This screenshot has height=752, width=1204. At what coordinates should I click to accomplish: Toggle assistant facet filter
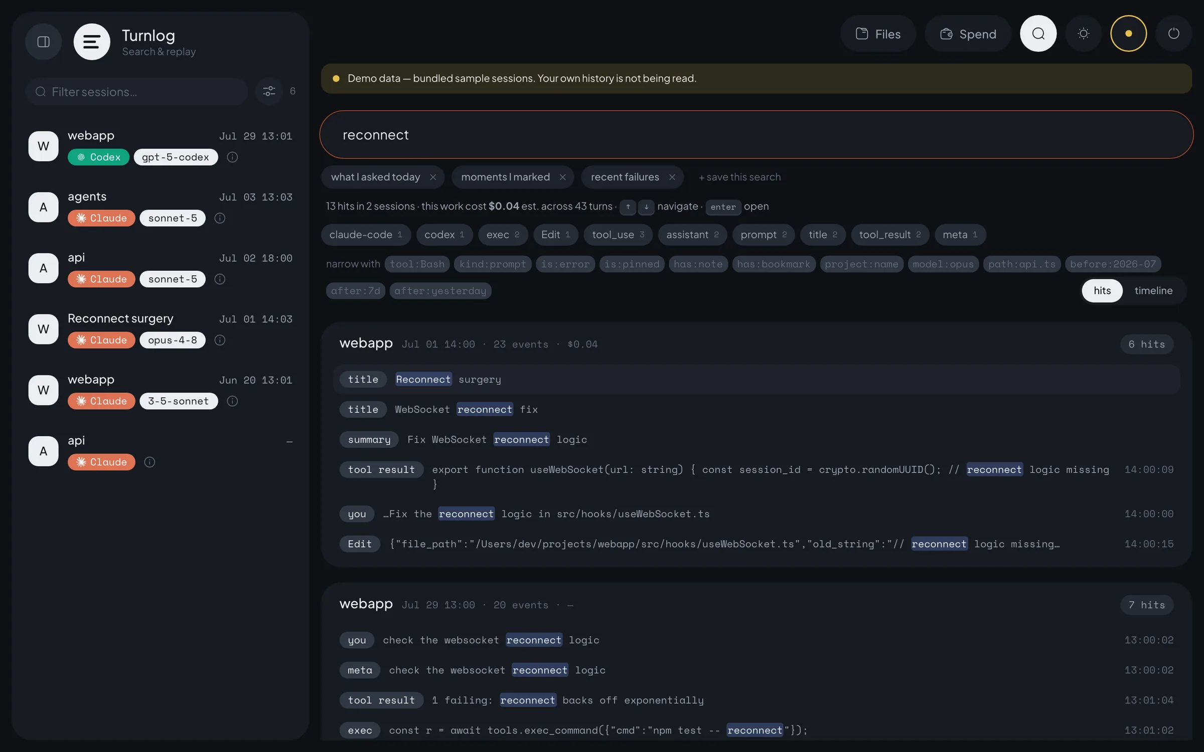tap(692, 235)
